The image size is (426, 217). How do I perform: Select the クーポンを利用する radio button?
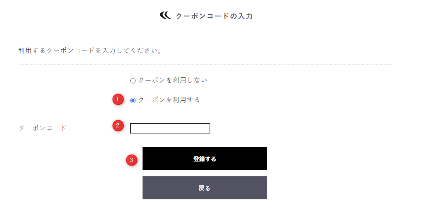pos(133,100)
